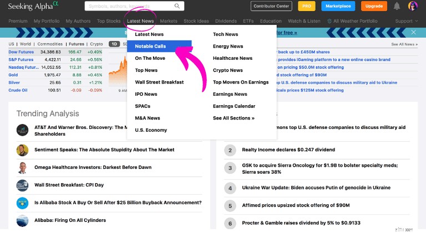Open the Premium nav item
Viewport: 426px width, 233px height.
[18, 21]
